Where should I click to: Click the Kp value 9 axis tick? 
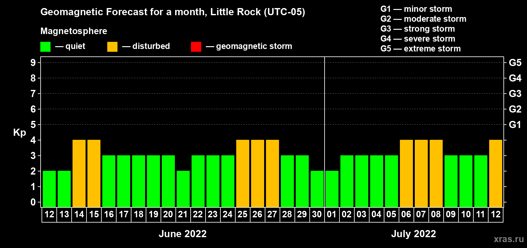pos(33,63)
